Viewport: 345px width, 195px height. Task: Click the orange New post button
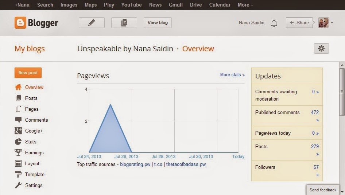click(x=28, y=73)
